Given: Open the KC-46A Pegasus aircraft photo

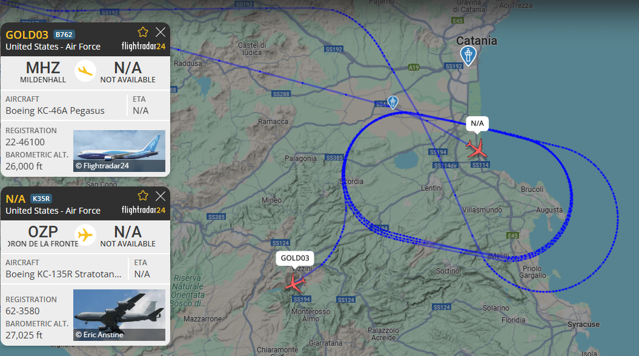Looking at the screenshot, I should click(x=119, y=151).
